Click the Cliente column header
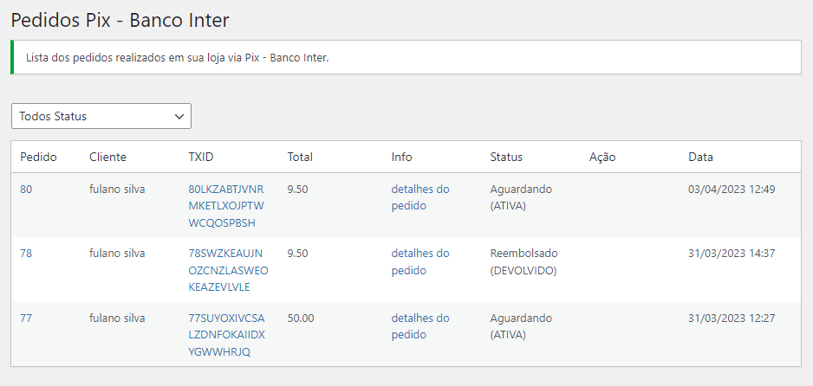The height and width of the screenshot is (386, 813). pos(107,157)
